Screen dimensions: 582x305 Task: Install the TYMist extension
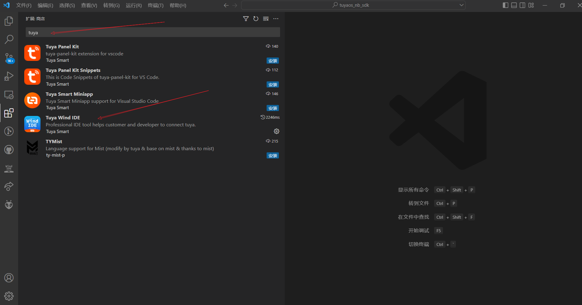(273, 156)
